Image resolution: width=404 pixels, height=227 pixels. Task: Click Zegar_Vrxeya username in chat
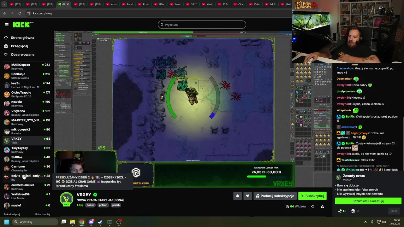click(360, 133)
